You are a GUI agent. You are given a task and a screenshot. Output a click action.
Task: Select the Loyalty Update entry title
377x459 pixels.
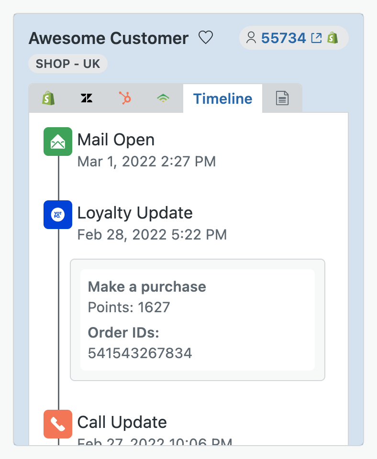(135, 213)
